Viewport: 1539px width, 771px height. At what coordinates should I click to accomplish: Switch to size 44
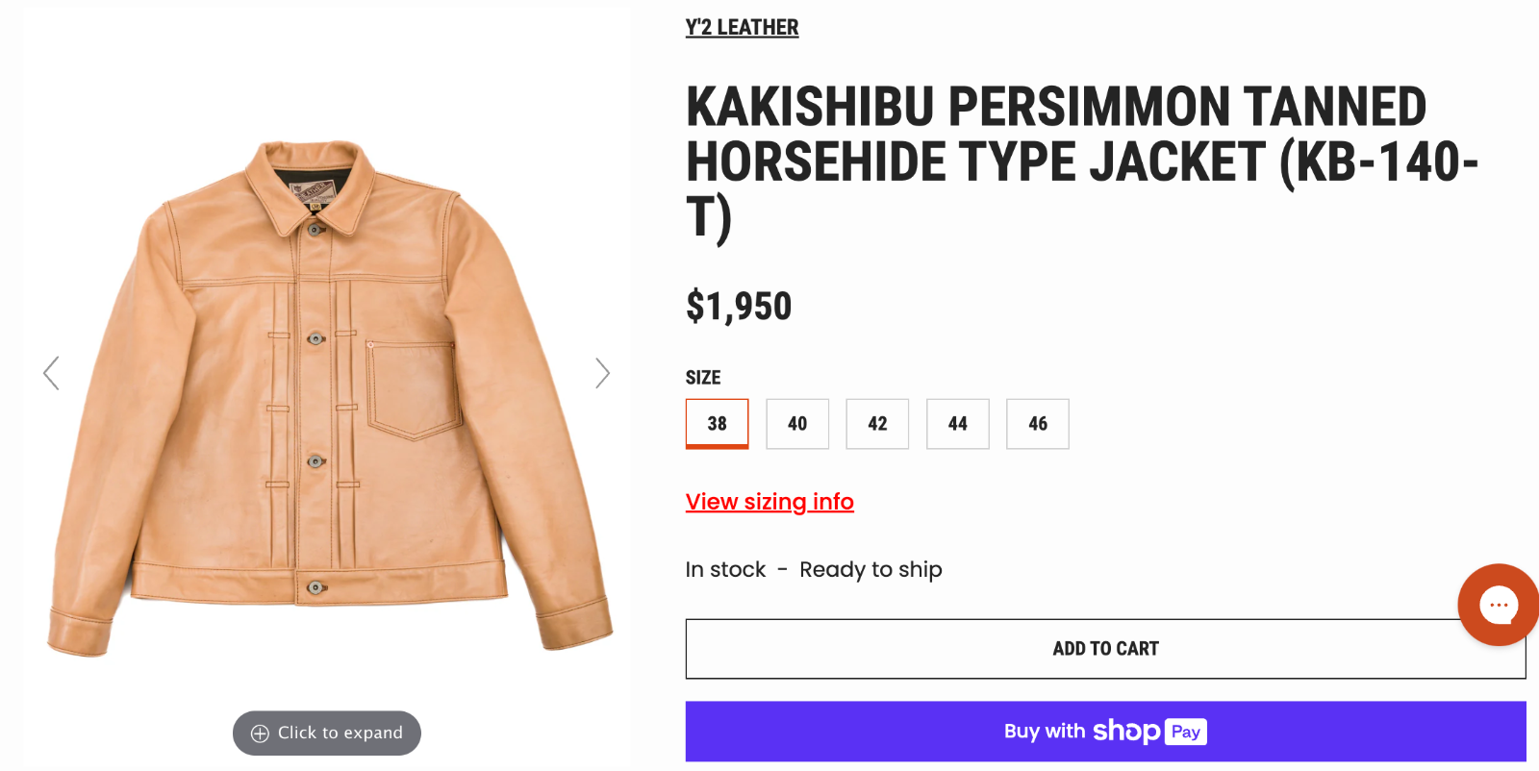958,424
